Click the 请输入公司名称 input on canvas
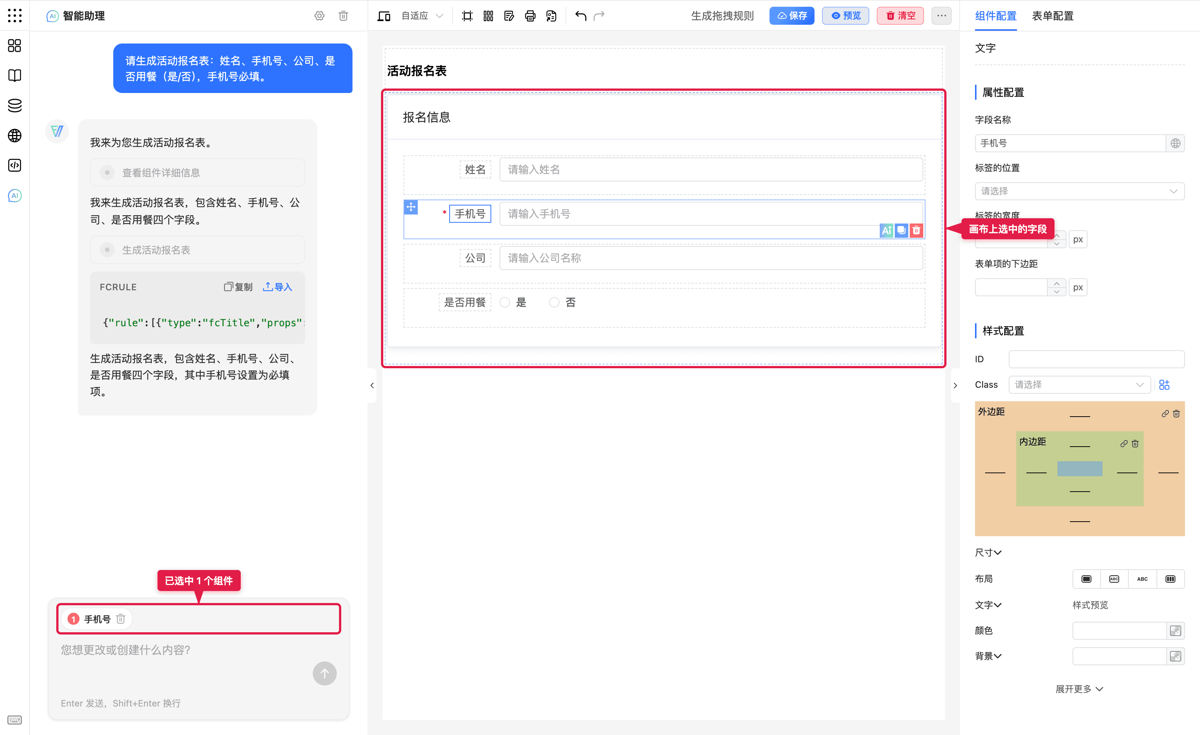 pyautogui.click(x=711, y=258)
